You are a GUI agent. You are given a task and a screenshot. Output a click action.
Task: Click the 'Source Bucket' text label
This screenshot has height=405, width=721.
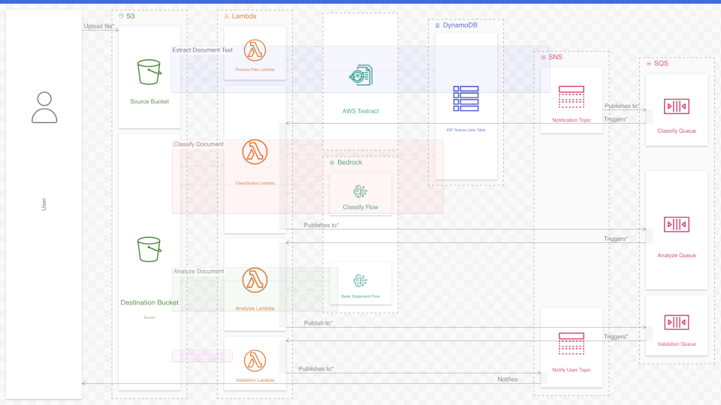(149, 101)
